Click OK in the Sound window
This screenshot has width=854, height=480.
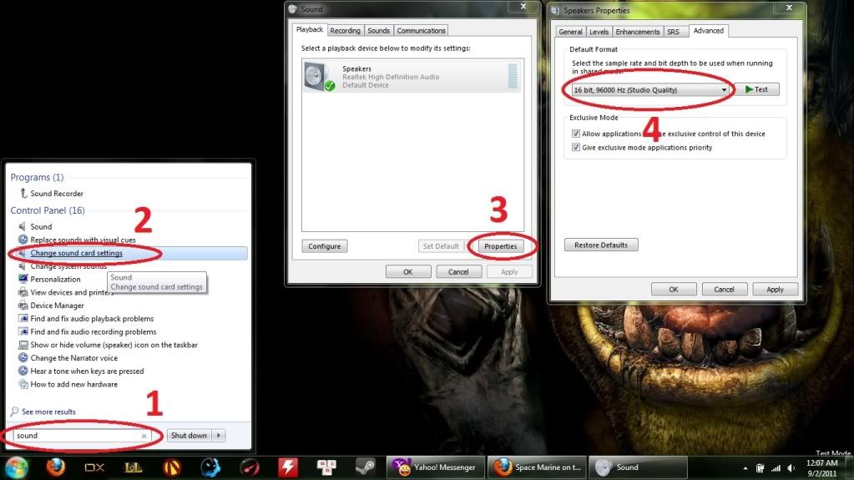408,272
